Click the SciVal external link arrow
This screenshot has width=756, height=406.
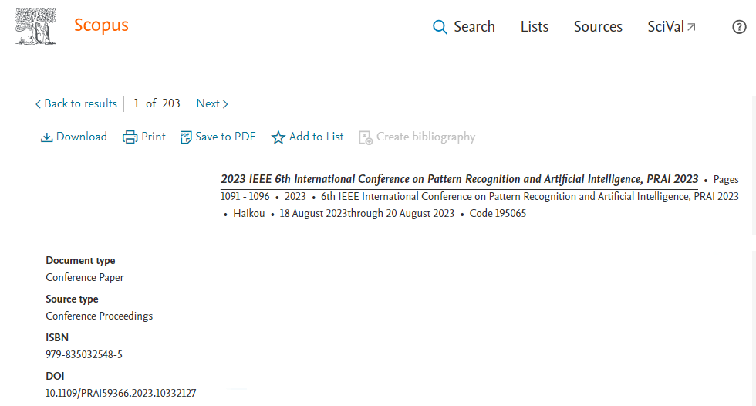tap(692, 27)
